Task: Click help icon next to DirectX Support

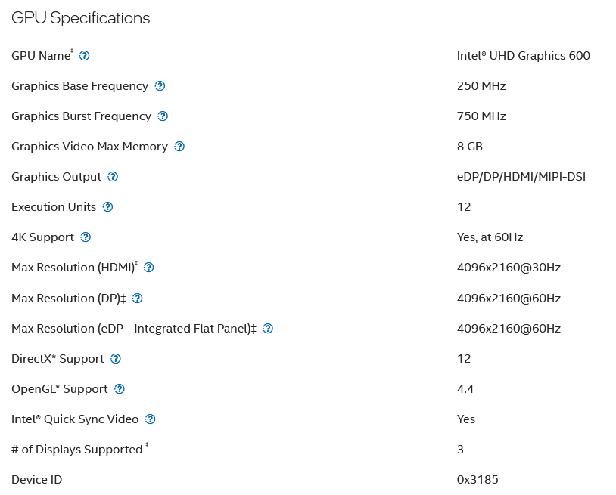Action: tap(116, 359)
